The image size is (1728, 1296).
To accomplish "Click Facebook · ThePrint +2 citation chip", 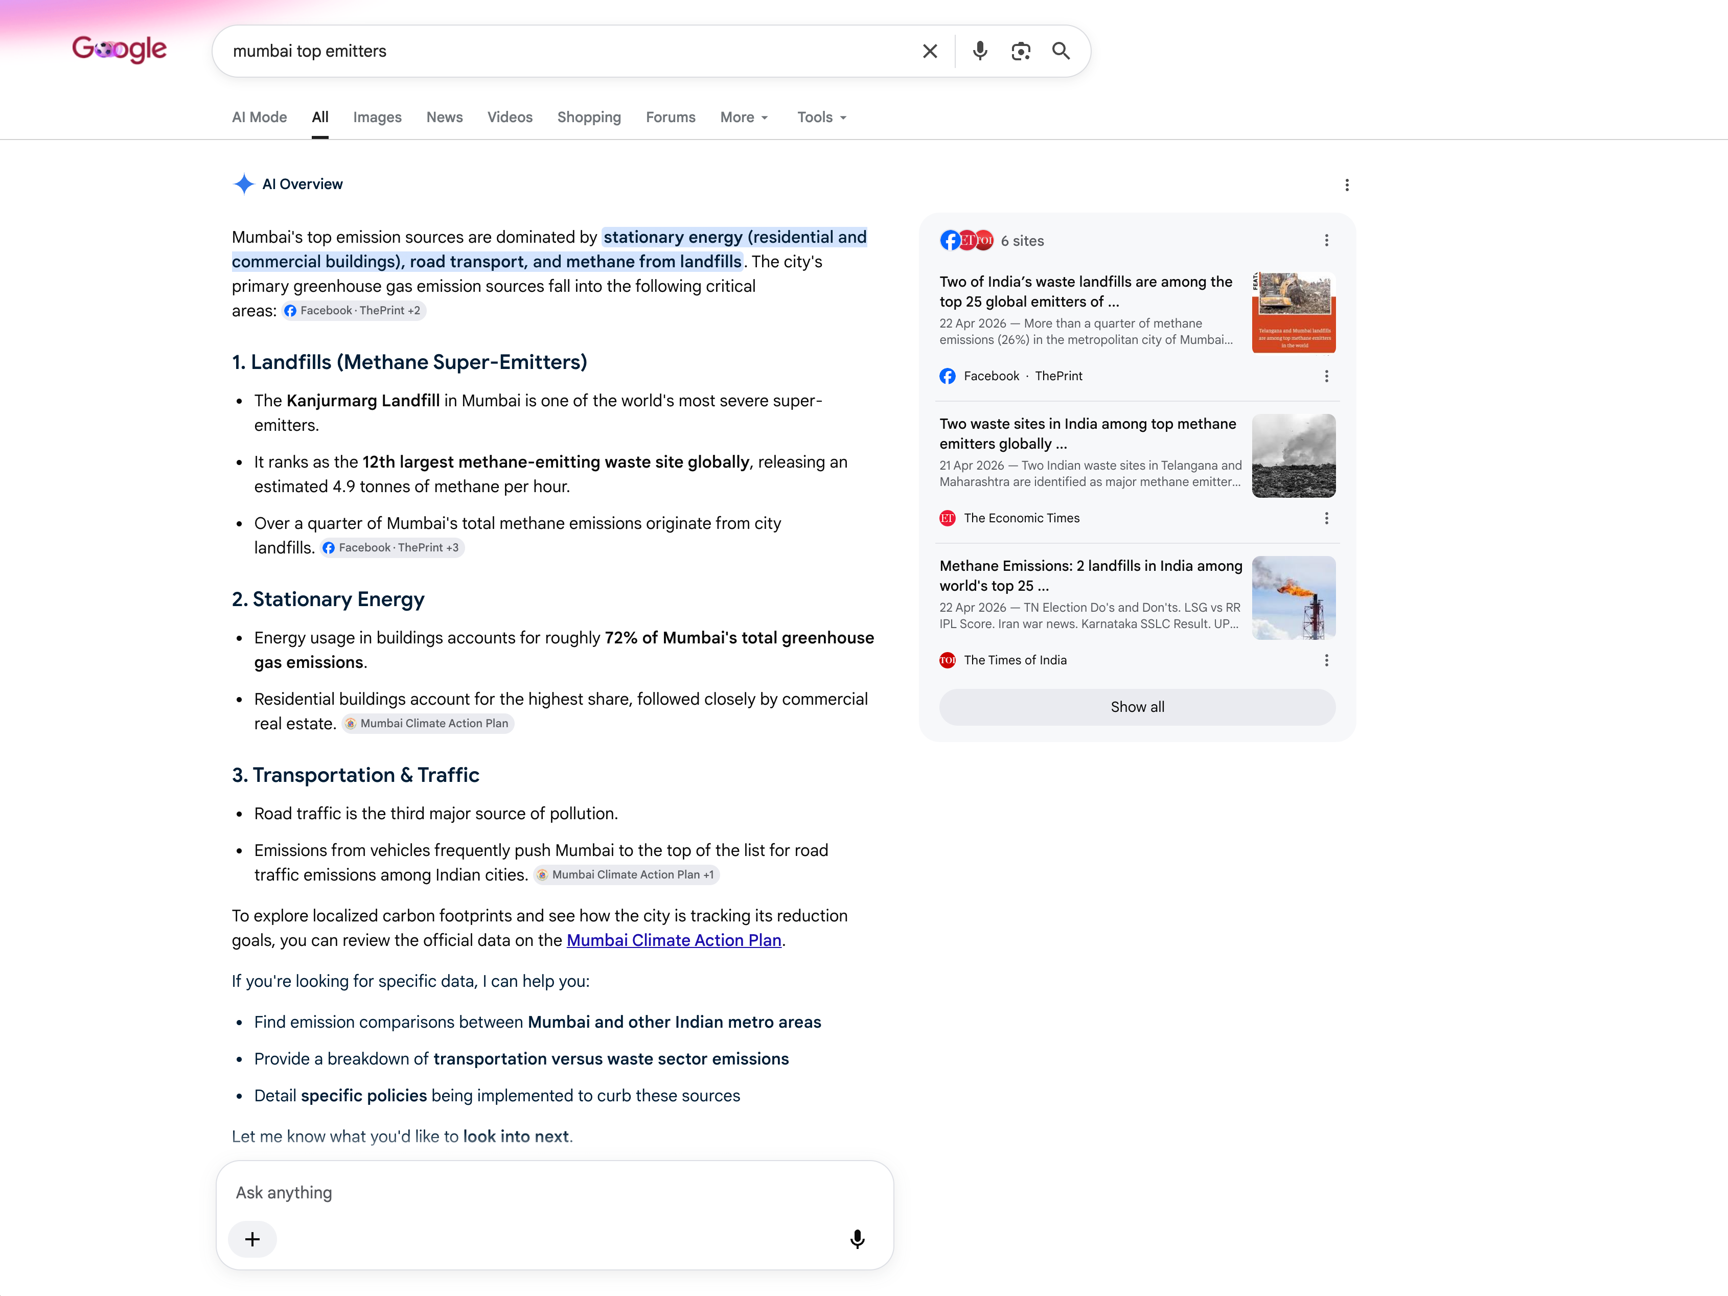I will click(x=354, y=311).
